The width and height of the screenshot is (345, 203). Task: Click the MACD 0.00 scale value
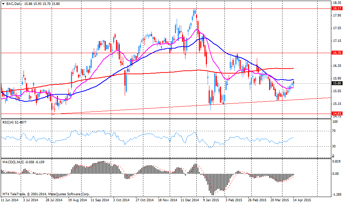tap(336, 174)
